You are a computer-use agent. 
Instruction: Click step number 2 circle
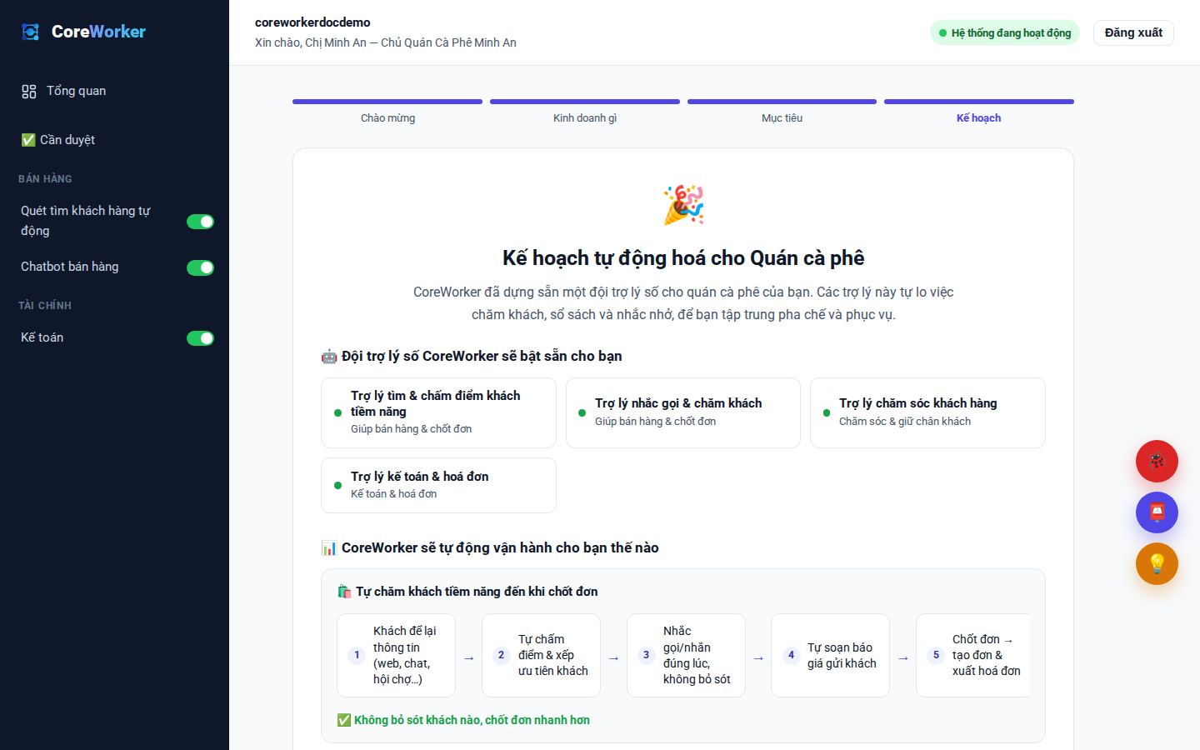click(501, 655)
